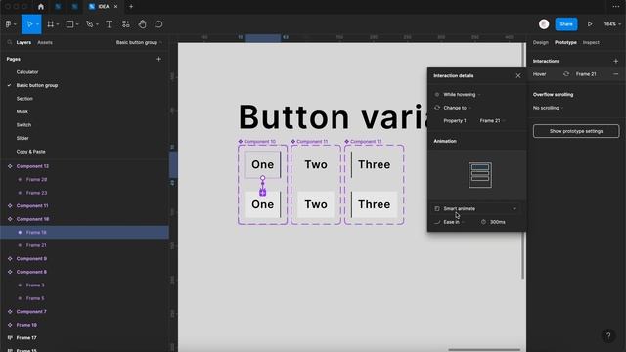626x352 pixels.
Task: Select the Pen tool
Action: click(89, 24)
